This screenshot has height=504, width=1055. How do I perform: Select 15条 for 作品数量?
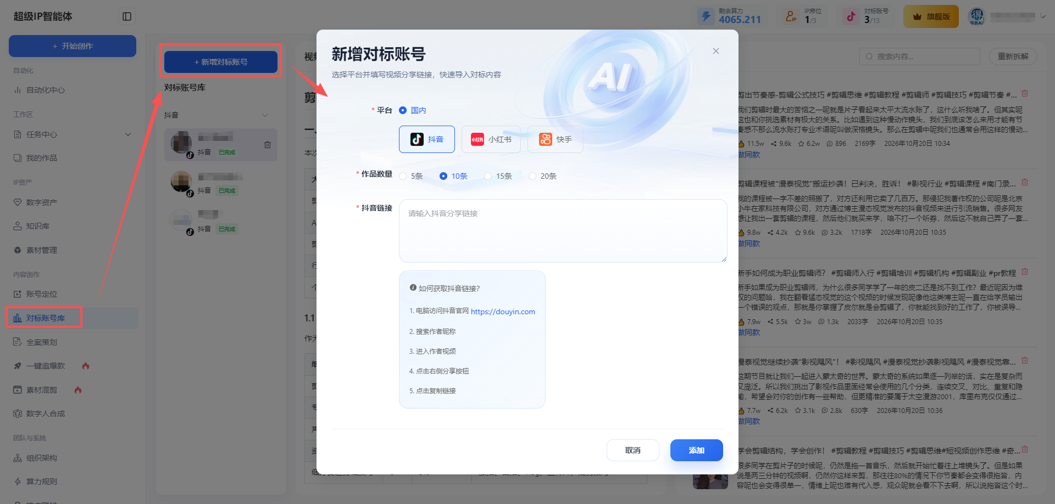coord(488,176)
